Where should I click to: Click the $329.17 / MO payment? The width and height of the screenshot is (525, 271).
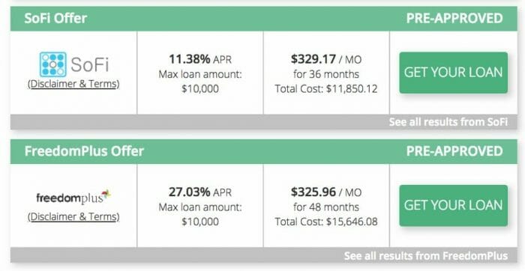pyautogui.click(x=326, y=59)
